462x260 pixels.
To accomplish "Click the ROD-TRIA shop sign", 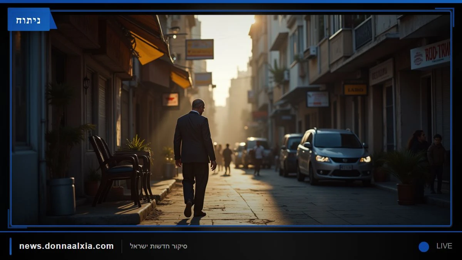I will [x=430, y=55].
